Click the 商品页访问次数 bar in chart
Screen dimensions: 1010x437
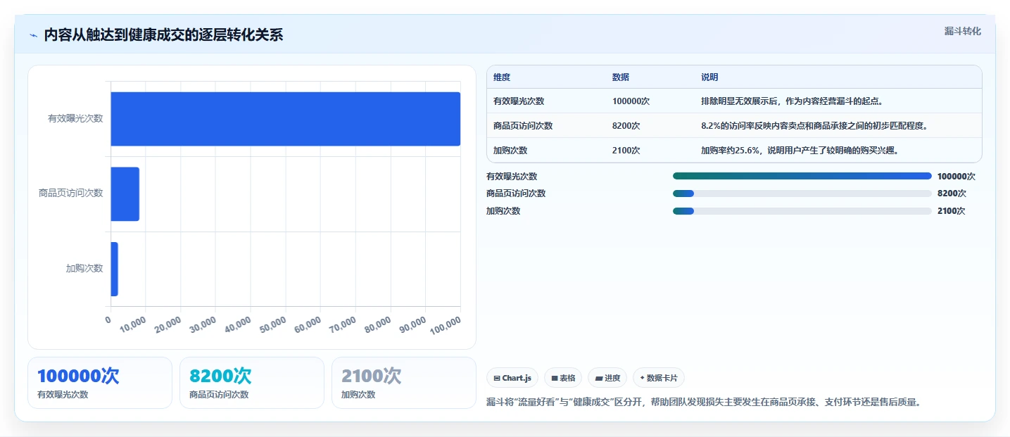point(125,194)
